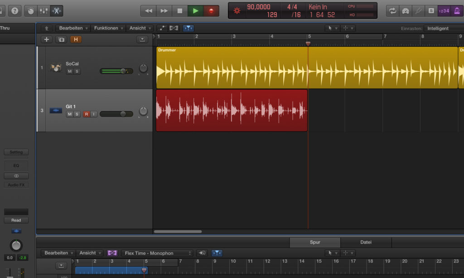Start playback with the green Play button

coord(195,10)
